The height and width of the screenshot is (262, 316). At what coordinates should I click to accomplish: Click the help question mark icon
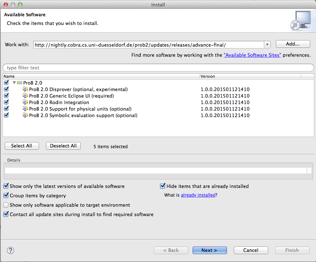click(10, 250)
